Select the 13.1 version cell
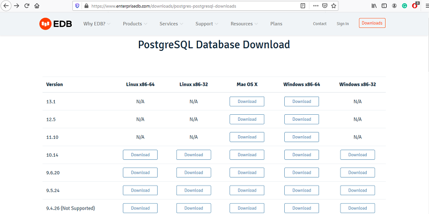 (51, 101)
